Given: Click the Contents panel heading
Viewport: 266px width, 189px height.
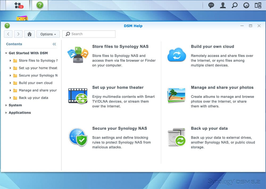Looking at the screenshot, I should click(x=14, y=44).
